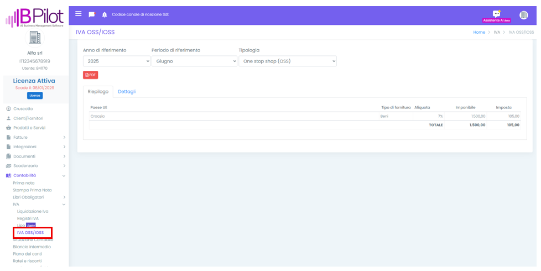Switch to the Dettagli tab
Viewport: 541px width, 271px height.
click(x=127, y=91)
